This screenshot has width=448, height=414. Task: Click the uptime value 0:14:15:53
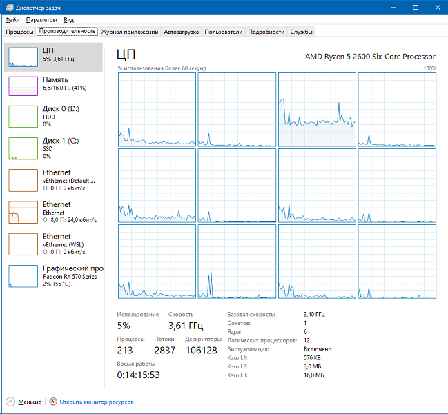pos(138,375)
